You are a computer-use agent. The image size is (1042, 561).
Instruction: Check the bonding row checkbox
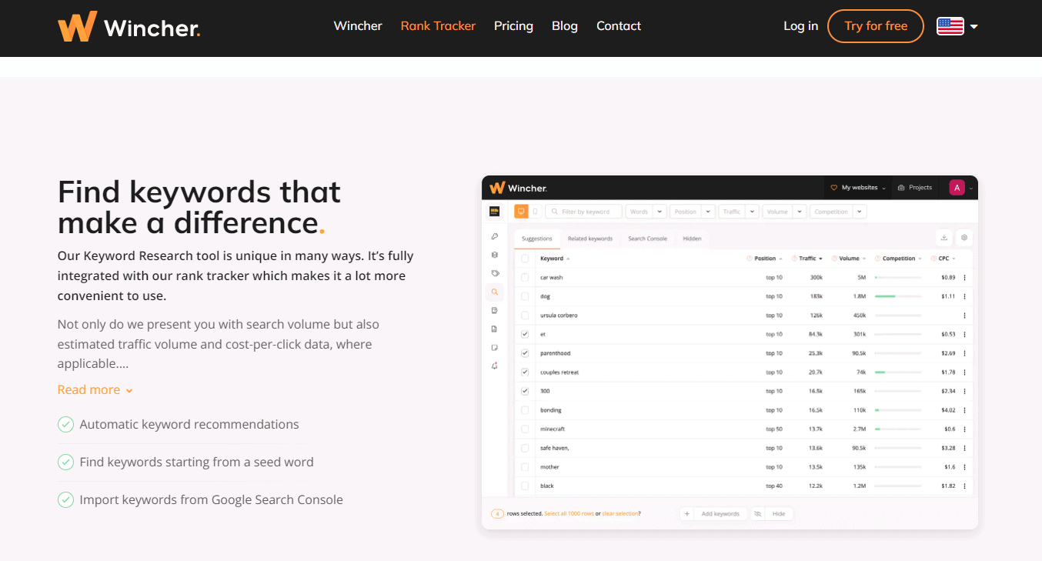click(x=525, y=410)
